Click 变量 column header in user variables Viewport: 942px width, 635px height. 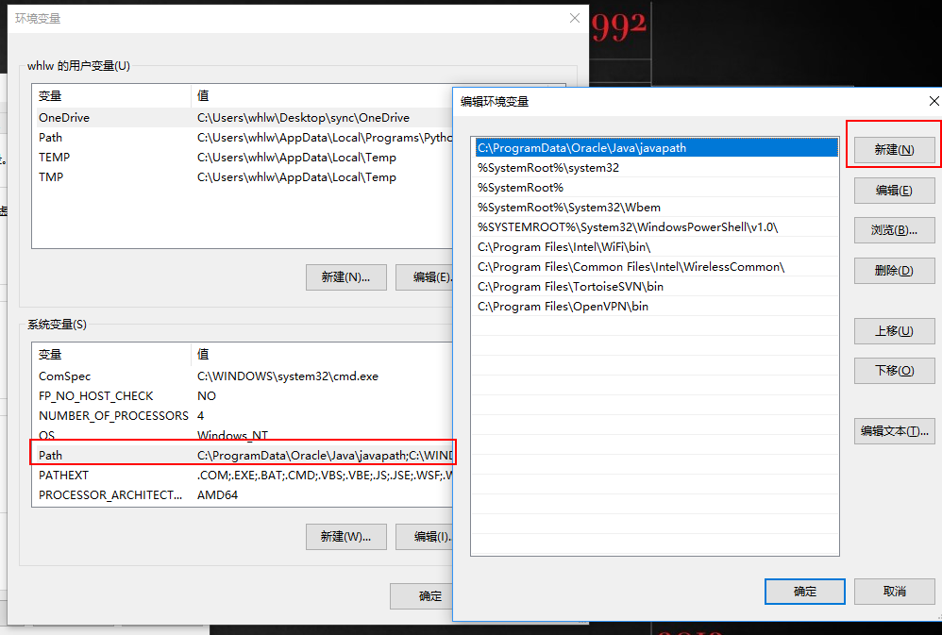[111, 96]
